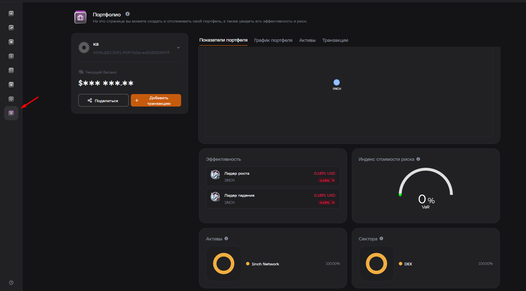Toggle hidden balance eye icon
This screenshot has width=526, height=291.
coord(81,72)
